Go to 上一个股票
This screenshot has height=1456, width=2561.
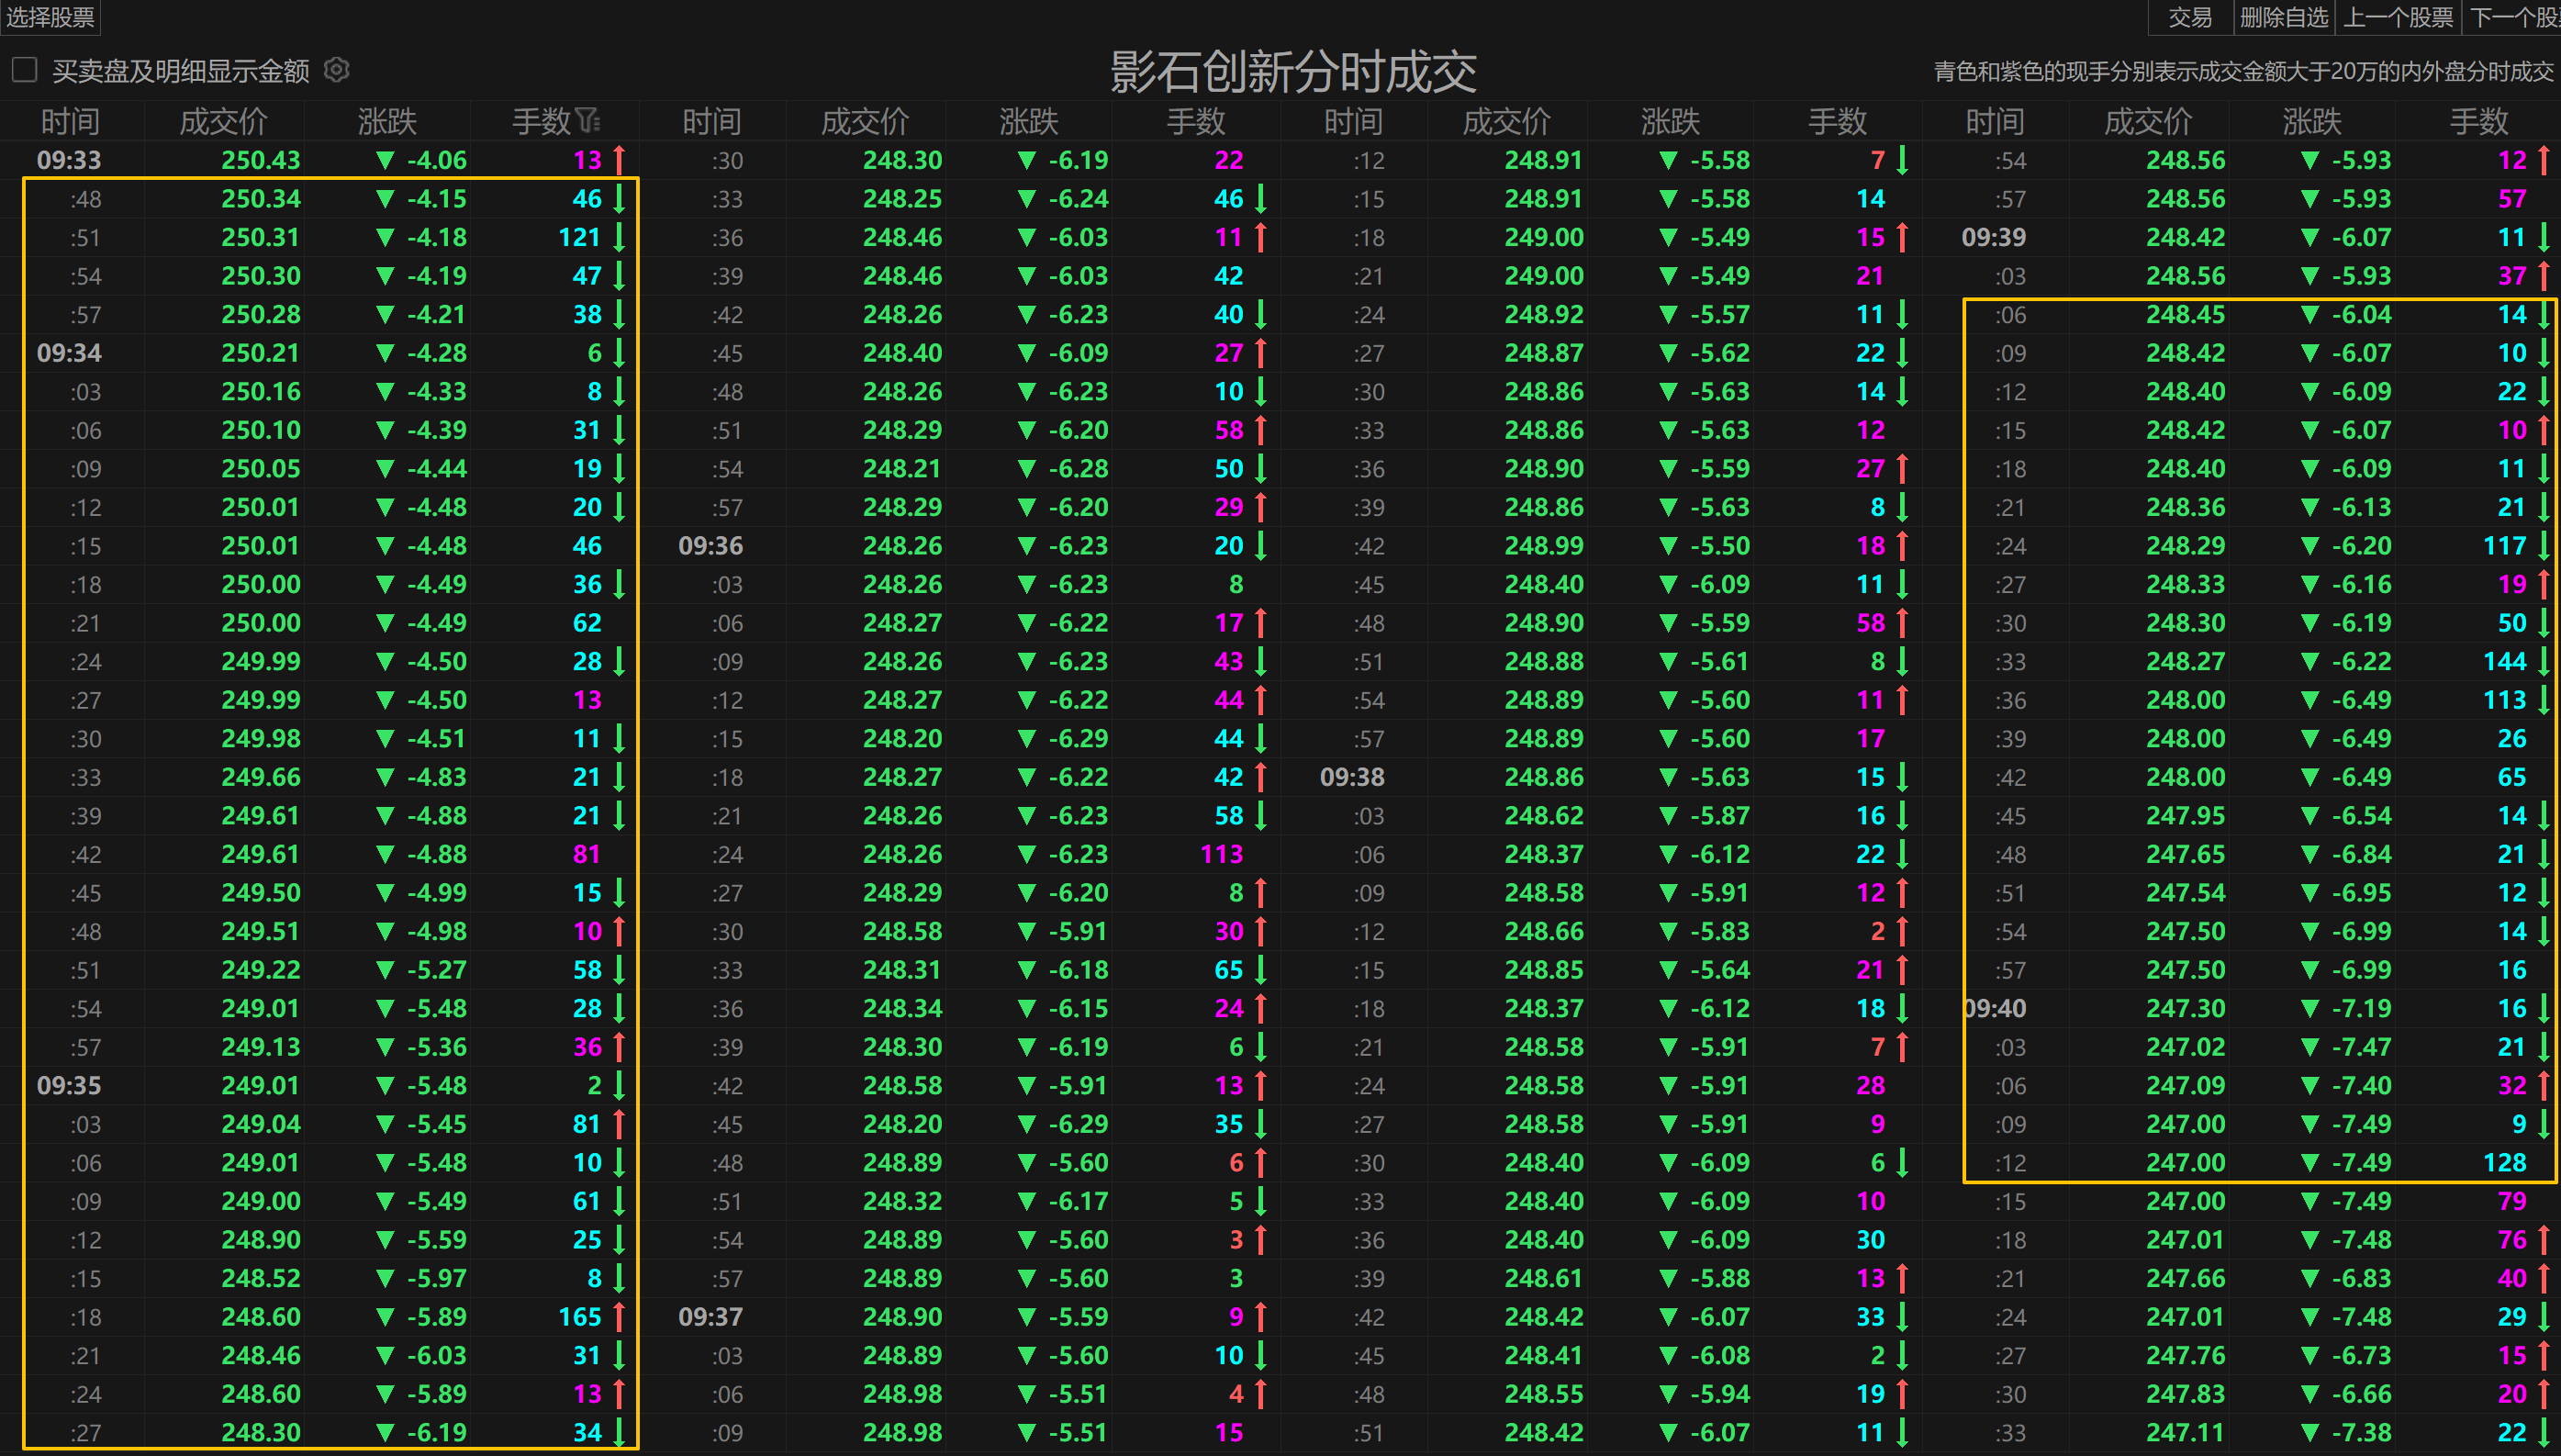(2397, 16)
